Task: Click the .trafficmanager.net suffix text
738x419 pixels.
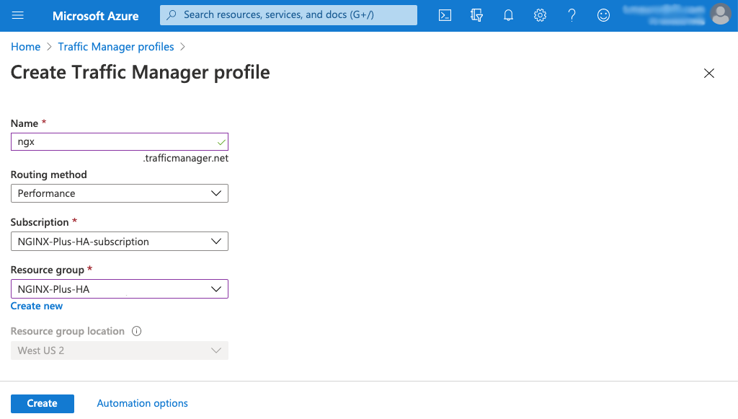Action: click(186, 158)
